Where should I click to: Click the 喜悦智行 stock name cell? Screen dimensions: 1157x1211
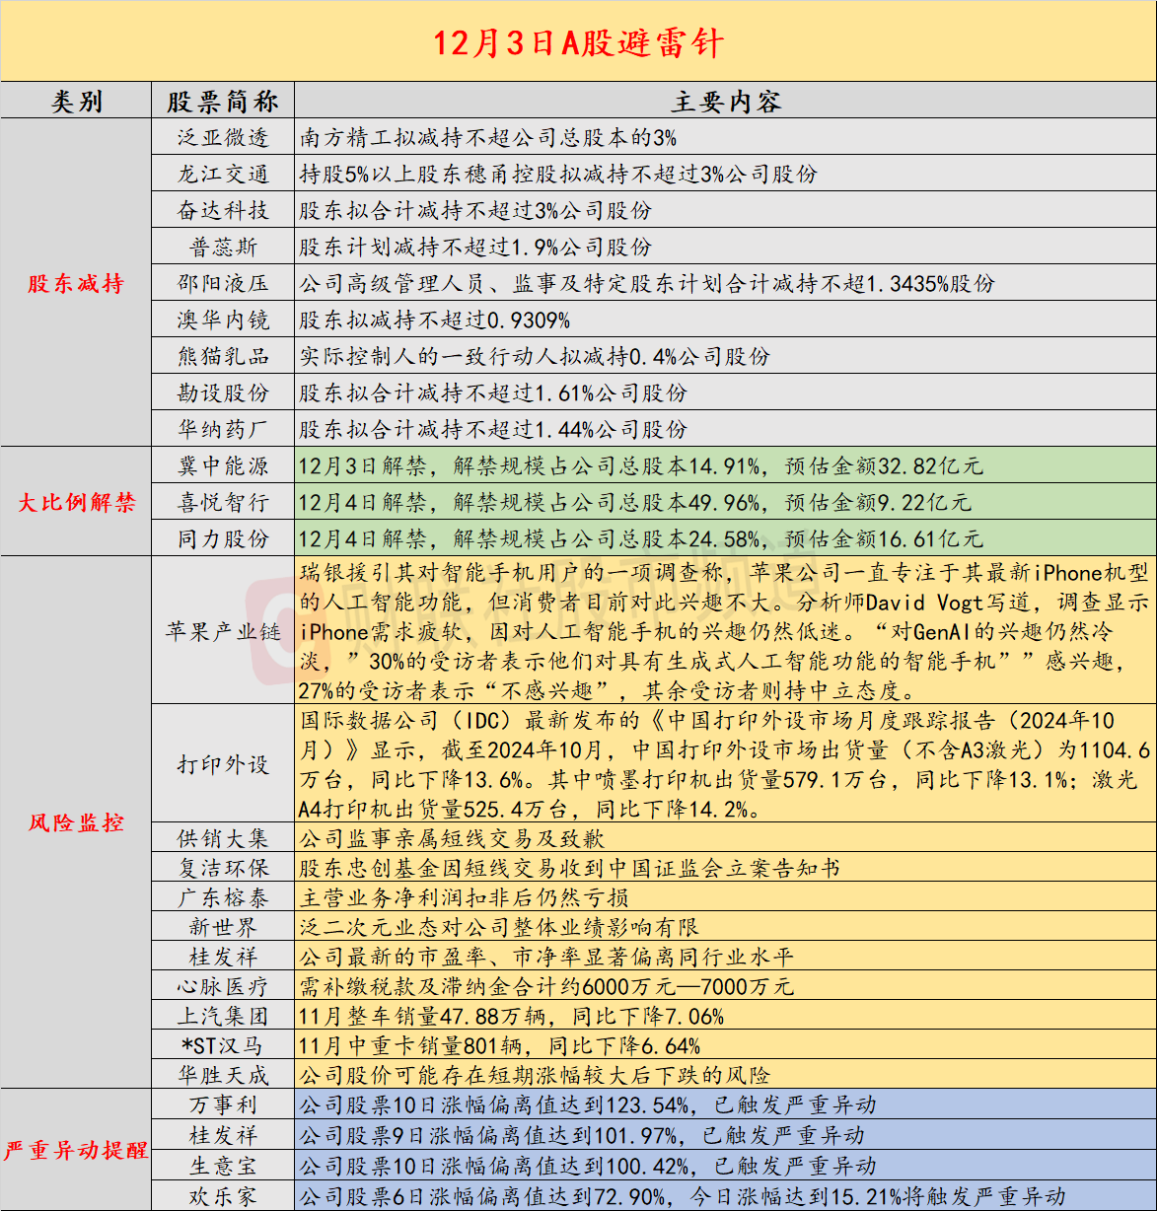click(223, 502)
